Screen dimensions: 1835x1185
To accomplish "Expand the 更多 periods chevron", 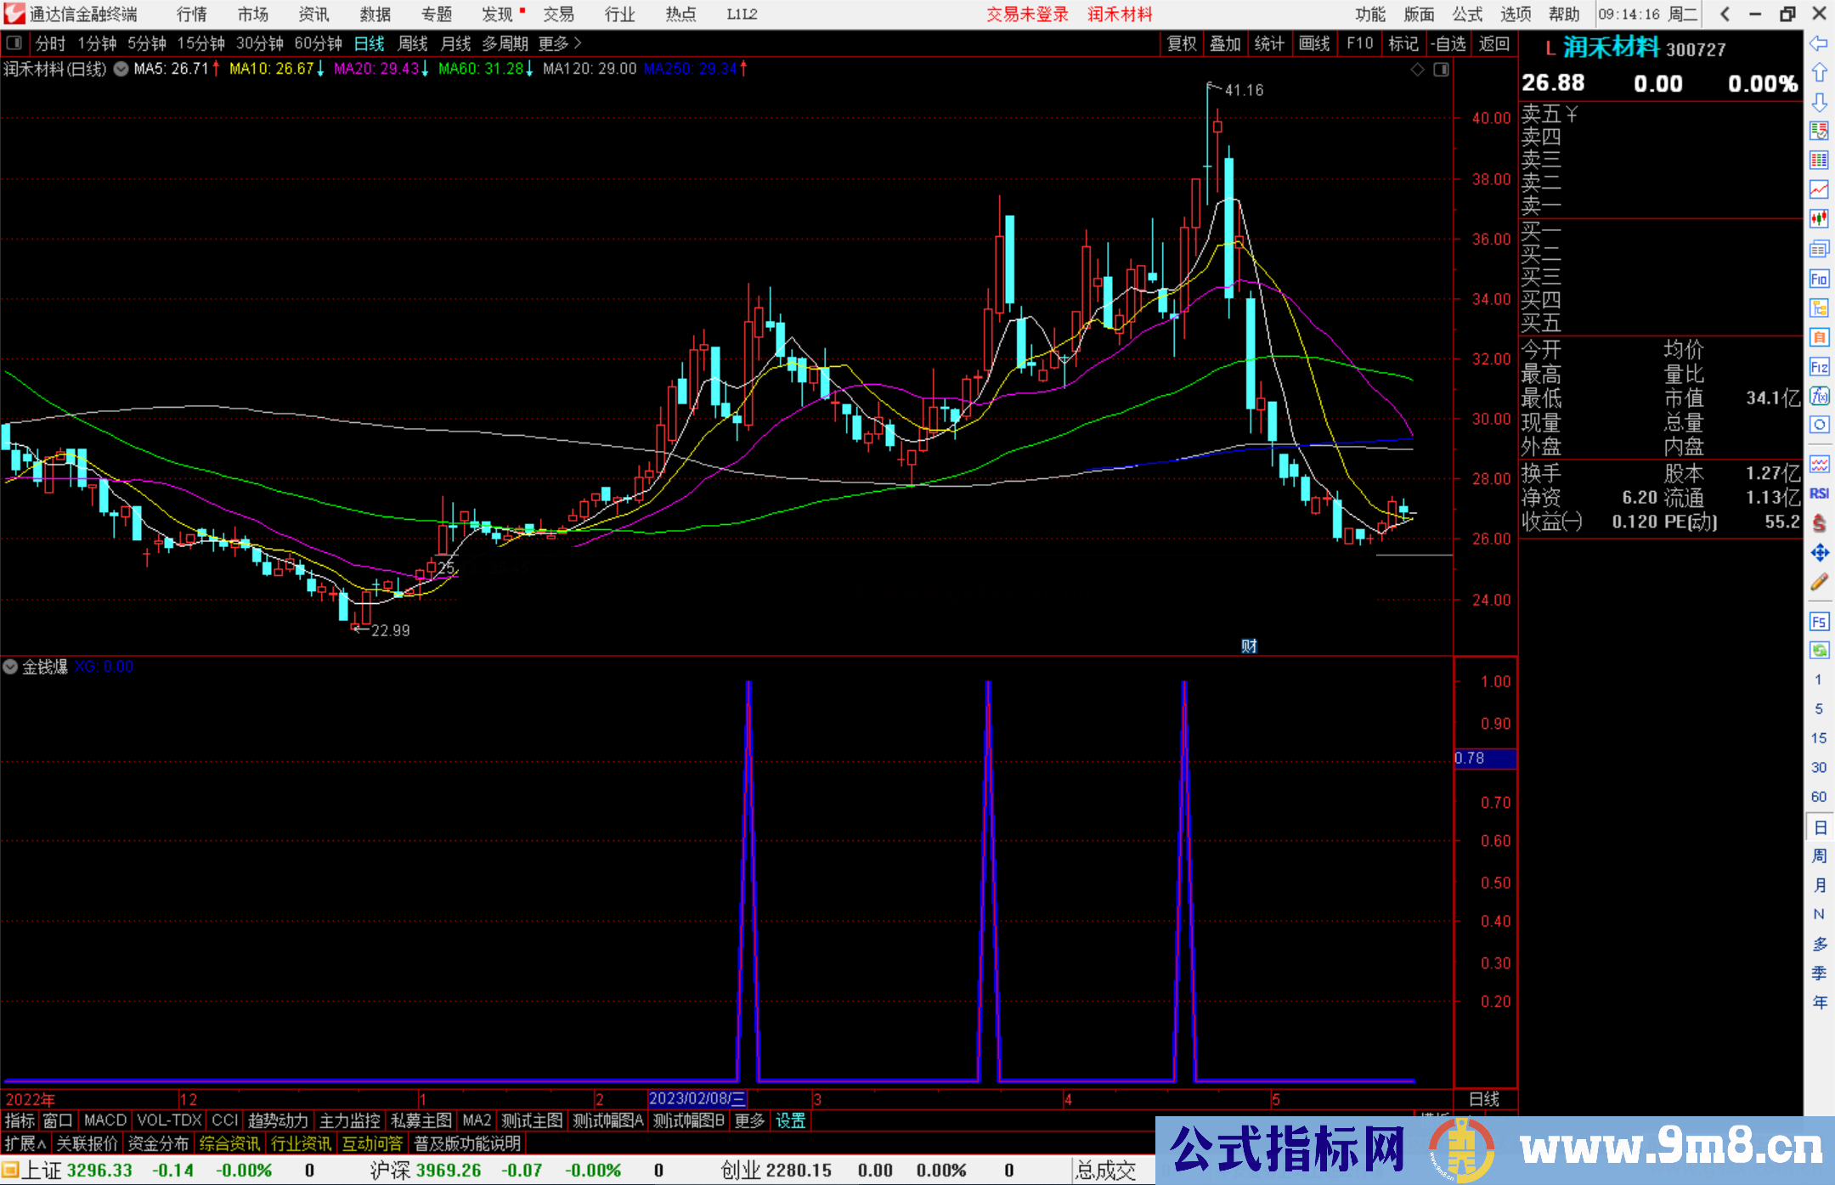I will click(x=579, y=43).
